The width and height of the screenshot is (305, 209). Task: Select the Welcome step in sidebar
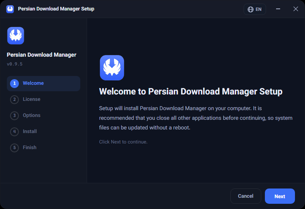43,83
